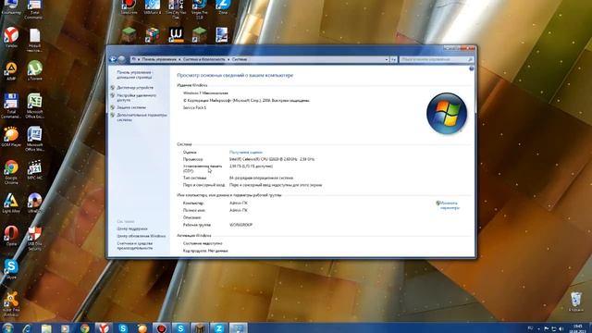Expand arrow after 'Система и безопасность' breadcrumb
This screenshot has height=333, width=592.
pyautogui.click(x=228, y=59)
